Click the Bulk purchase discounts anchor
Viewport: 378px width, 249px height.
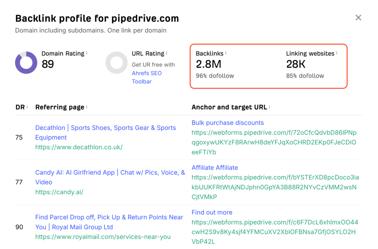pyautogui.click(x=227, y=123)
